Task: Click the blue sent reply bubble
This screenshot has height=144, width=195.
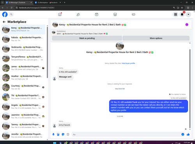Action: [149, 106]
